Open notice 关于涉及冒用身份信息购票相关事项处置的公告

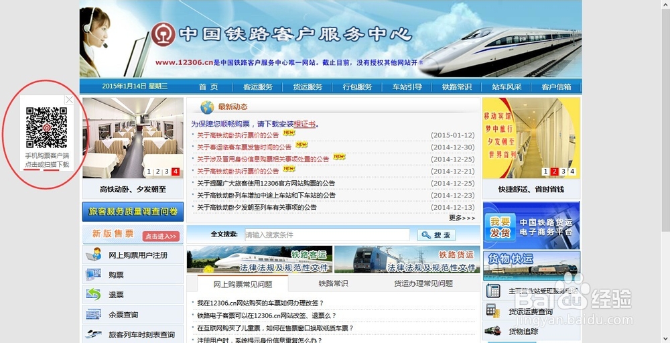263,159
